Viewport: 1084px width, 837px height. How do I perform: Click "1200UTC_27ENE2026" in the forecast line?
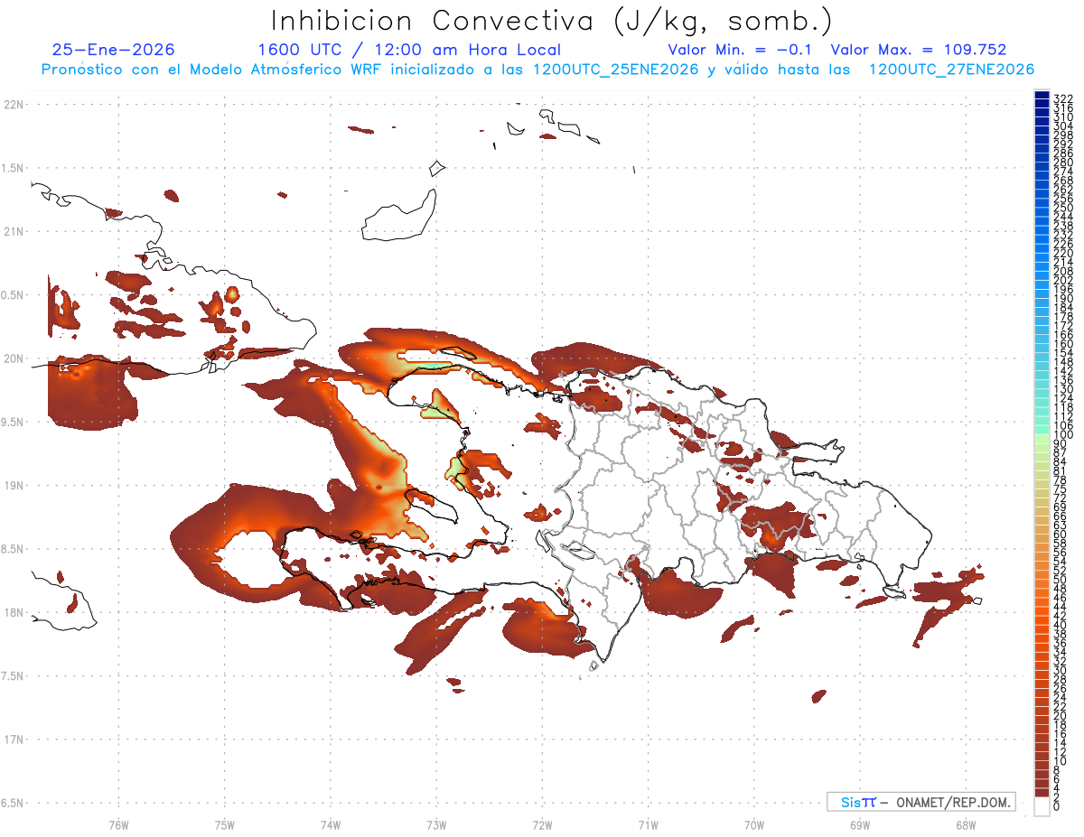(951, 70)
